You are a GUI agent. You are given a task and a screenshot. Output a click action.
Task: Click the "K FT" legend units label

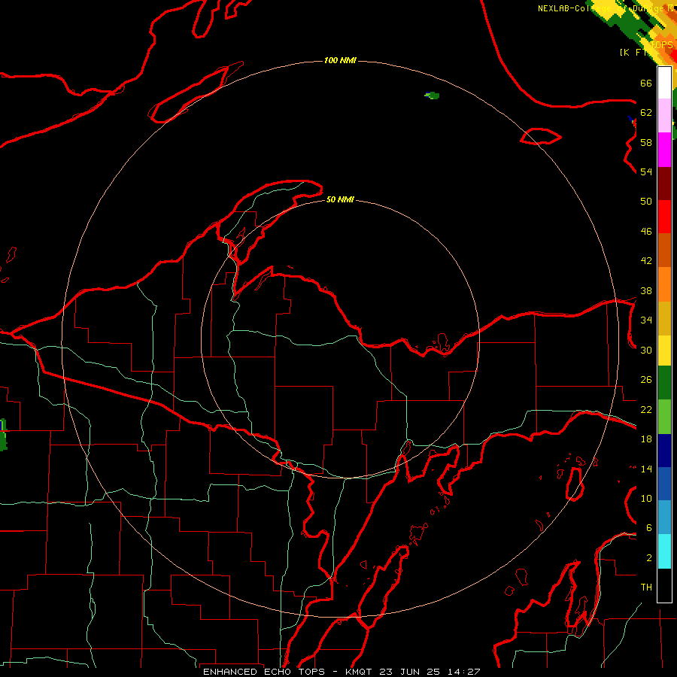click(634, 52)
